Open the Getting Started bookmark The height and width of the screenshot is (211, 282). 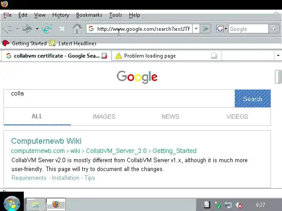[x=24, y=44]
